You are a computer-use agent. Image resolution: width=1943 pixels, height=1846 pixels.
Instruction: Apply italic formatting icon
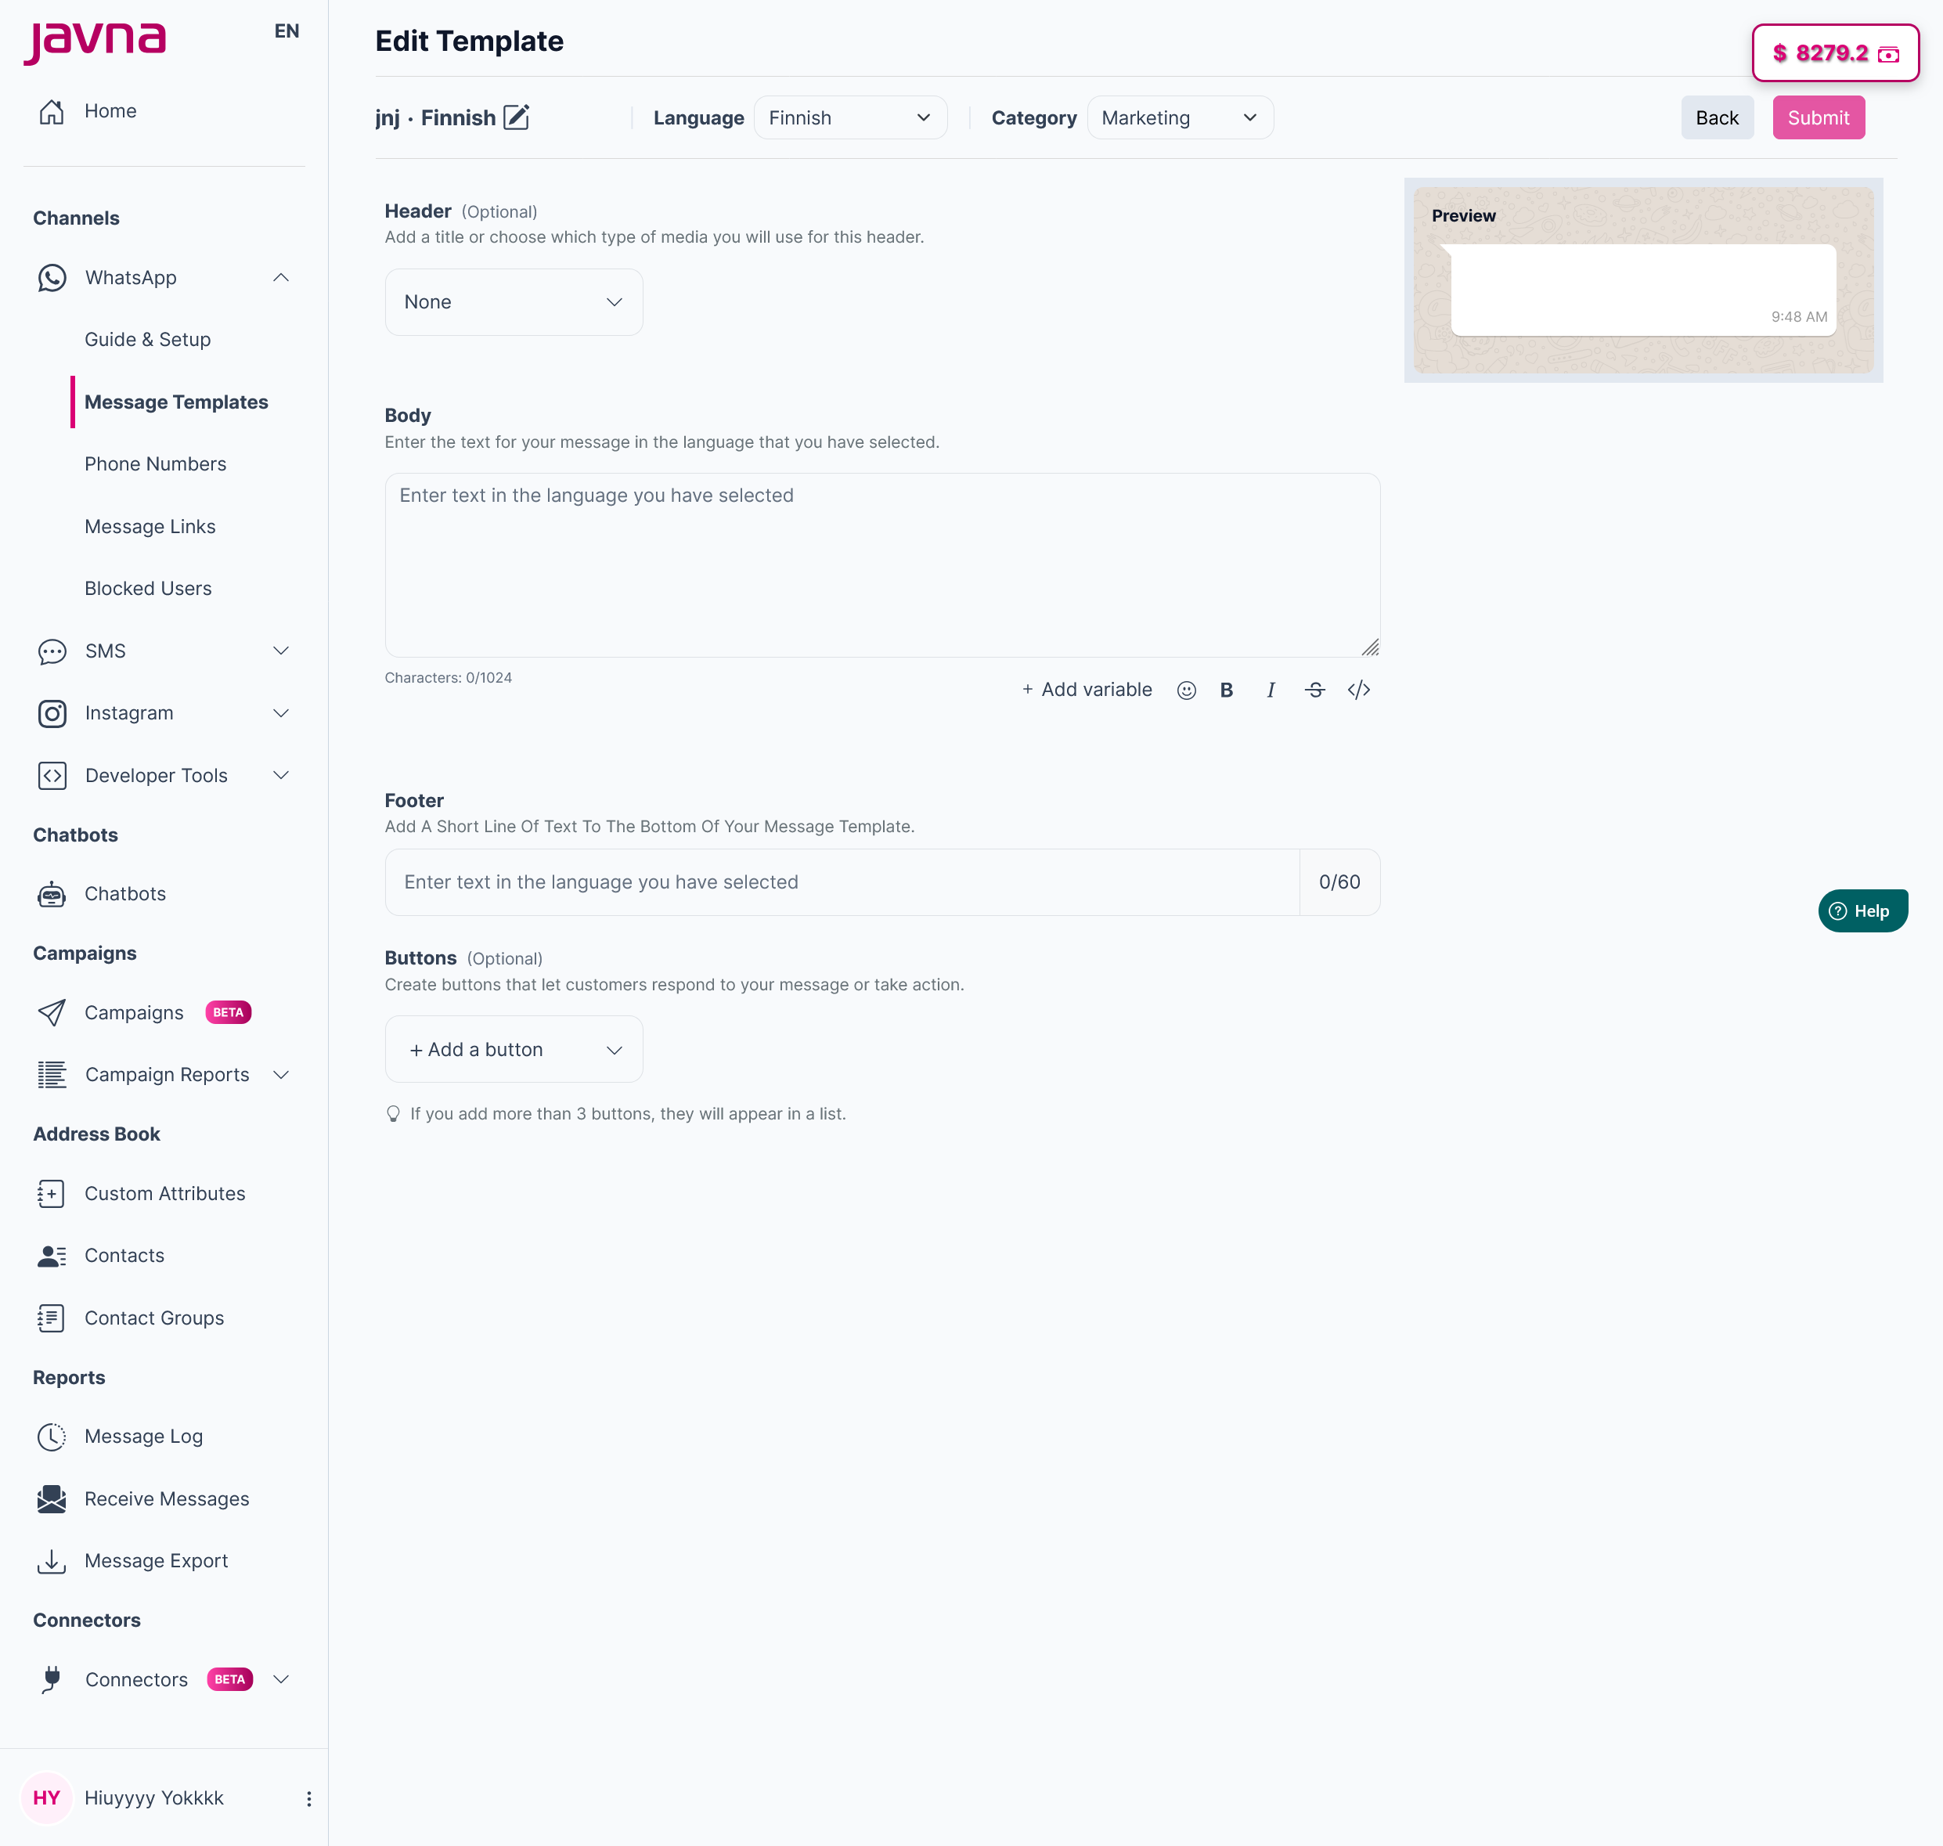tap(1270, 690)
